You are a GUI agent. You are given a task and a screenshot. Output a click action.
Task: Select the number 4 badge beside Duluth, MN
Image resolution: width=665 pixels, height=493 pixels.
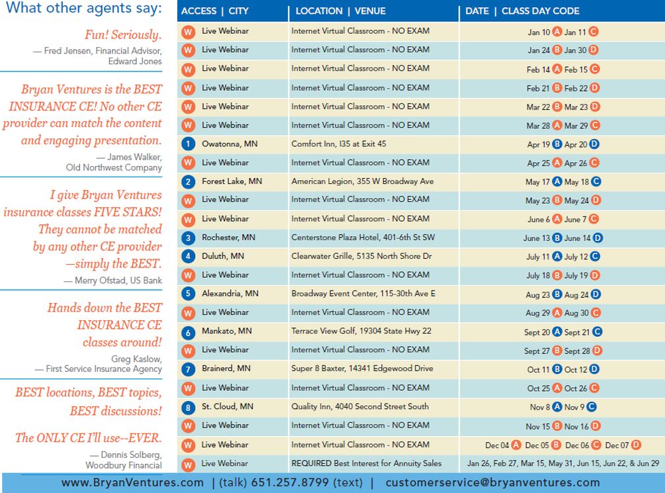click(188, 257)
